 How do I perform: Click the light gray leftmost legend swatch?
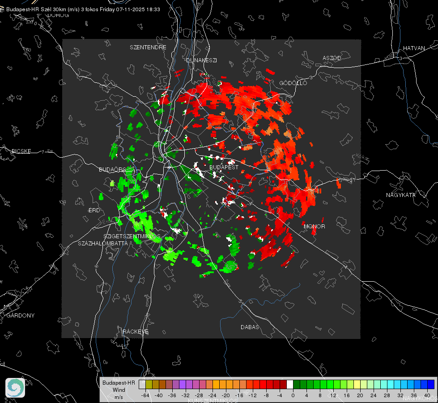coord(142,385)
